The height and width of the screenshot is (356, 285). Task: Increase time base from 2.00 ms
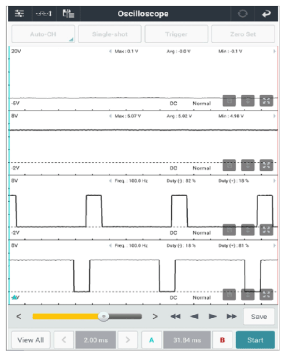[x=128, y=340]
